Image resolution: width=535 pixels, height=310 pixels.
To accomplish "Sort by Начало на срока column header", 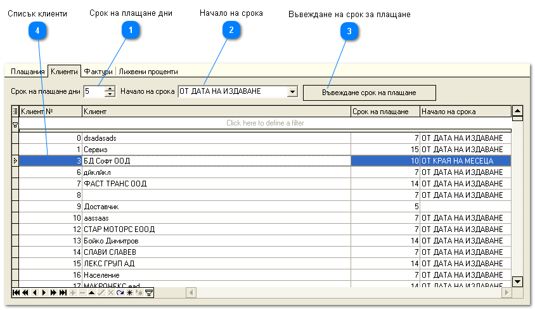I will 465,112.
